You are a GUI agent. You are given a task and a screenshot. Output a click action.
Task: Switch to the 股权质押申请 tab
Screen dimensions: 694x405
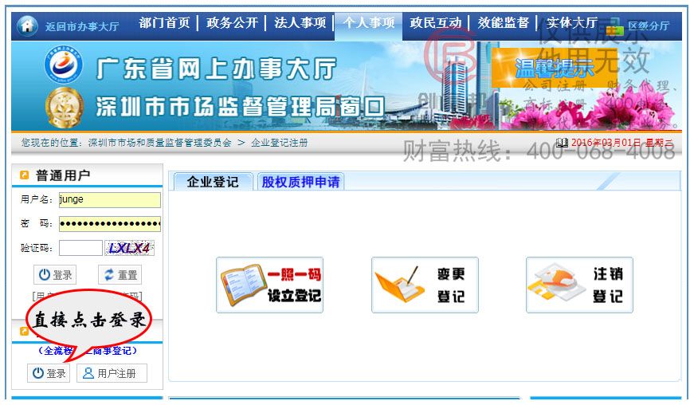pos(300,182)
